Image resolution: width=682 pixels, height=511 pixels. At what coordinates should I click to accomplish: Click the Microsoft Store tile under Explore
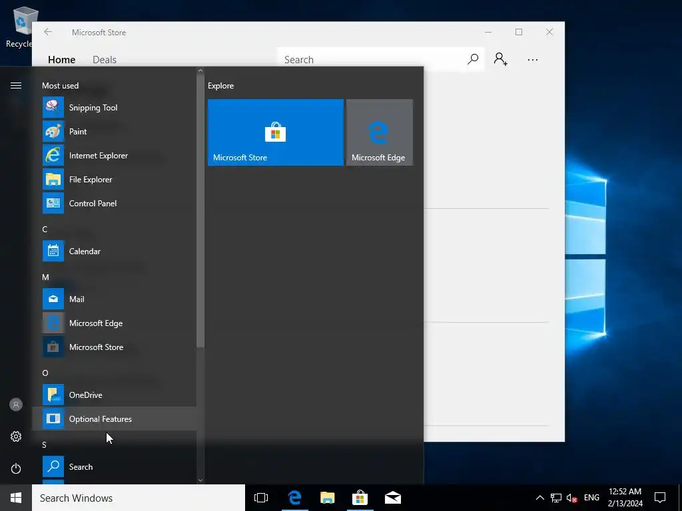(x=275, y=132)
